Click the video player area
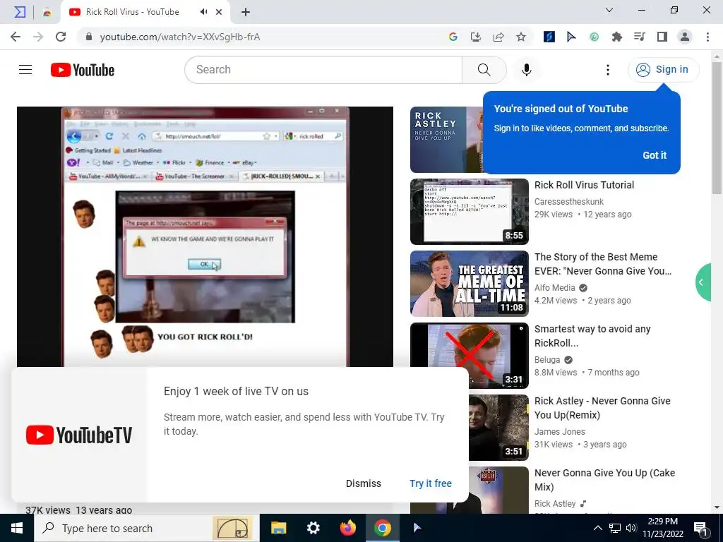723x542 pixels. pos(205,236)
